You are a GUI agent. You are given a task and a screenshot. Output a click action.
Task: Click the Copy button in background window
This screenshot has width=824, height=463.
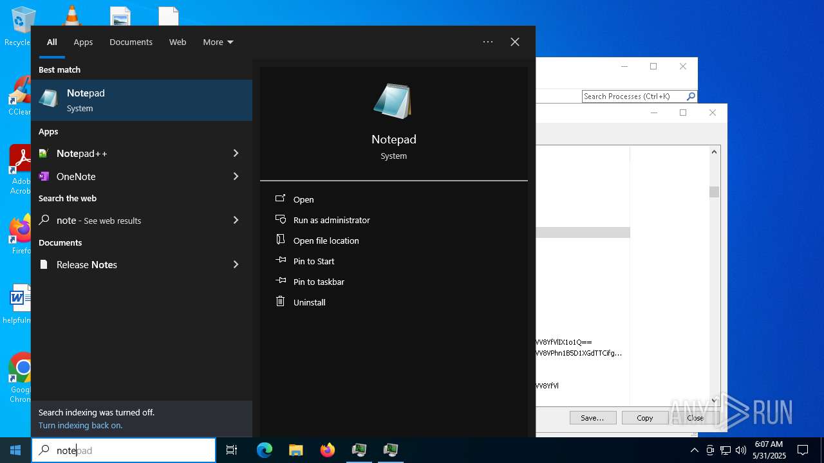click(644, 417)
